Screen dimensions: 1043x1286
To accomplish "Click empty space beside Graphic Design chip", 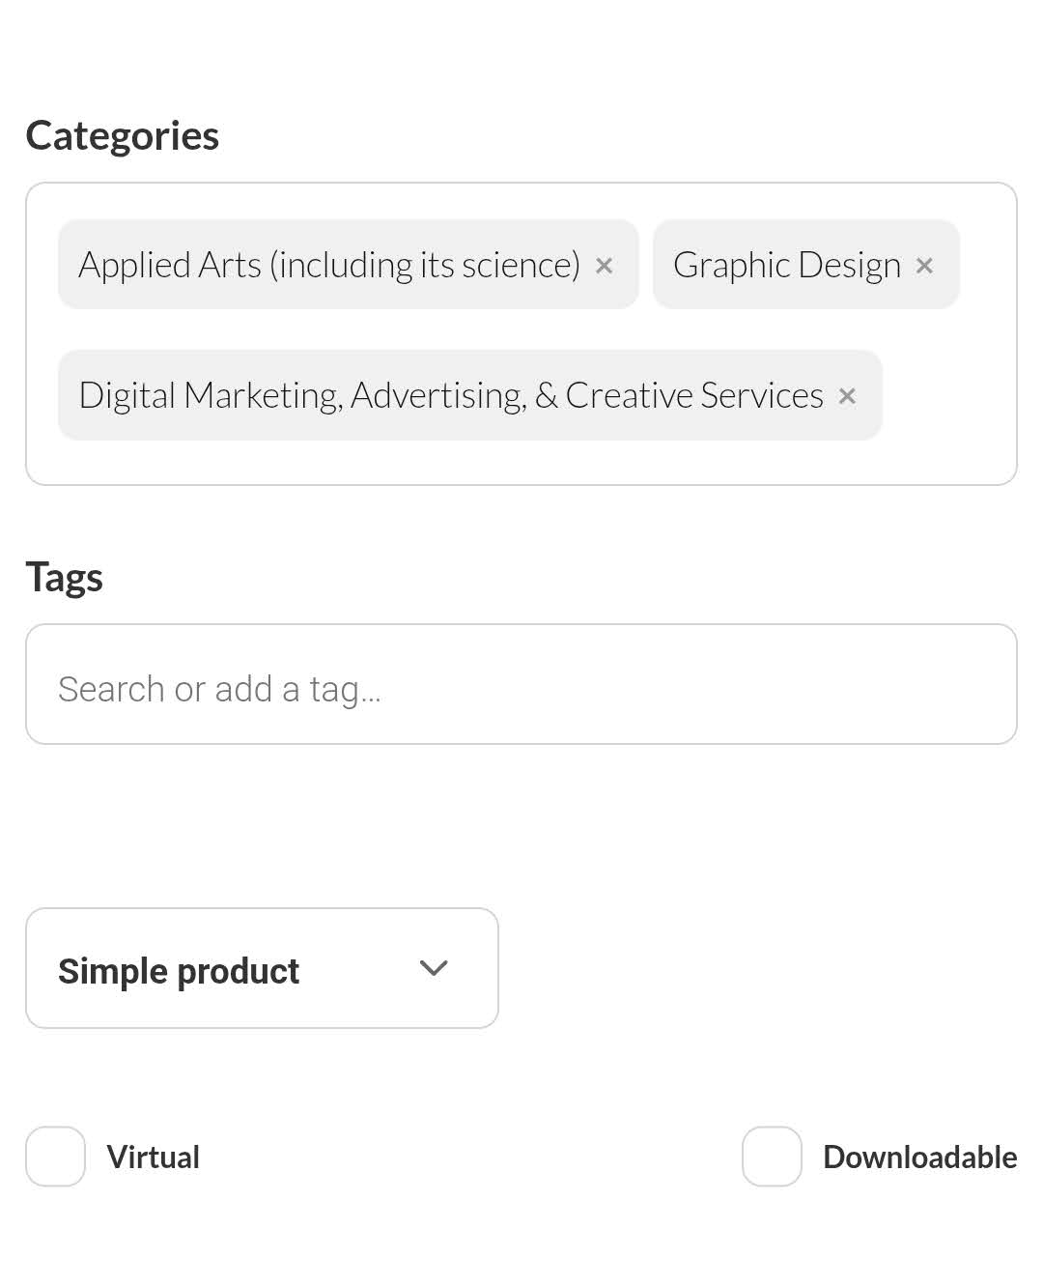I will coord(987,265).
